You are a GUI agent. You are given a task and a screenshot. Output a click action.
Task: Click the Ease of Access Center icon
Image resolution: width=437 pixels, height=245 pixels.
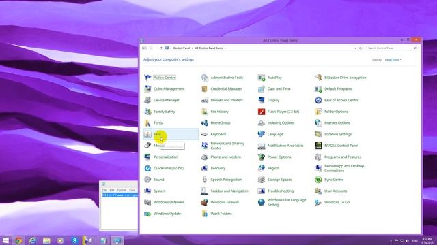pos(318,100)
